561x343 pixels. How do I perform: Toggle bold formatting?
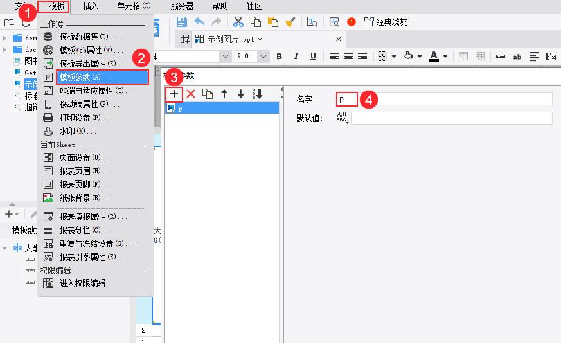coord(280,57)
